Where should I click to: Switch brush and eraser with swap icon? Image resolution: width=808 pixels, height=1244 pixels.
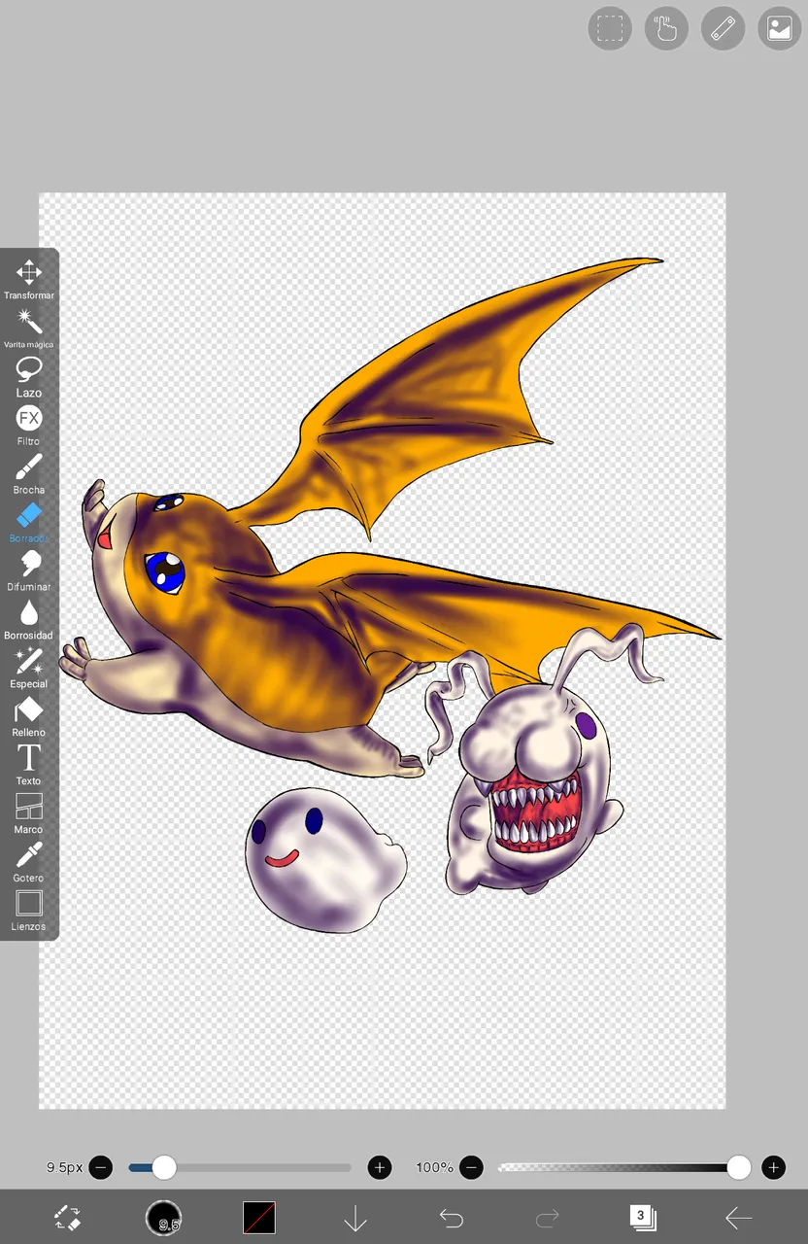[67, 1217]
